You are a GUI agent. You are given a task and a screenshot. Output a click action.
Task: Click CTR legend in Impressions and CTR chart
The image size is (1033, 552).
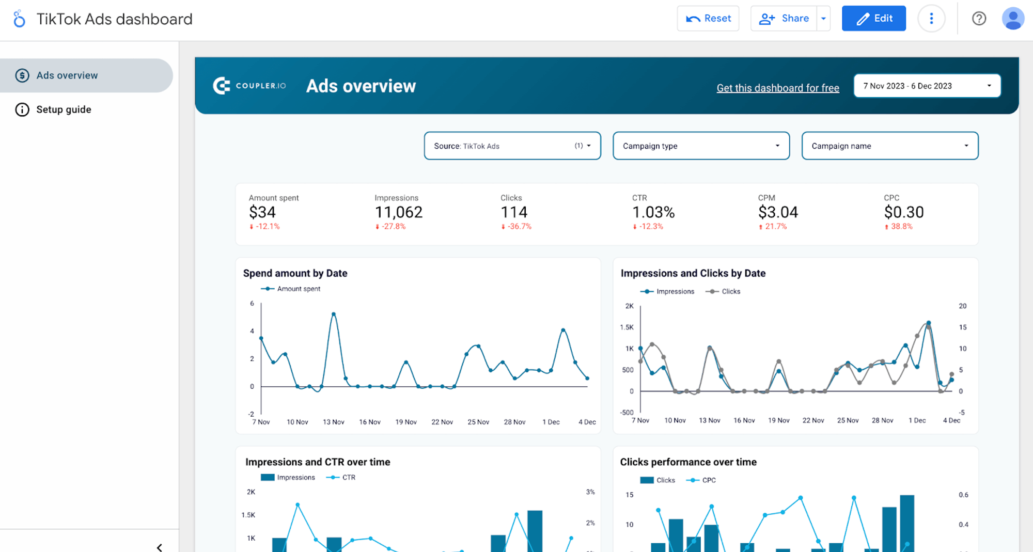coord(341,477)
